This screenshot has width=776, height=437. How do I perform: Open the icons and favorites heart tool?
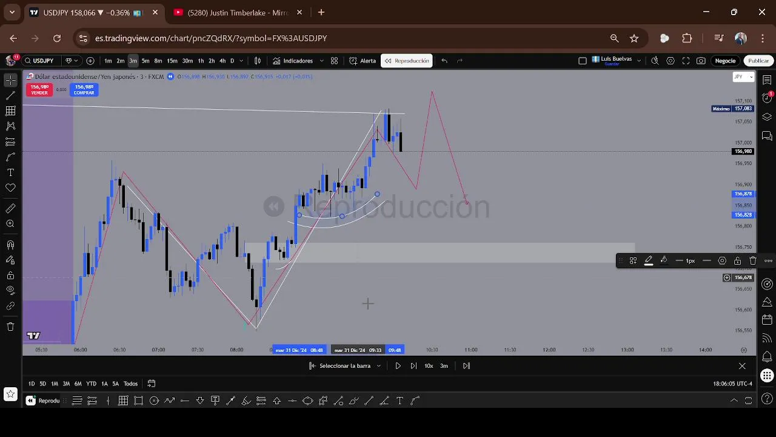click(x=10, y=188)
